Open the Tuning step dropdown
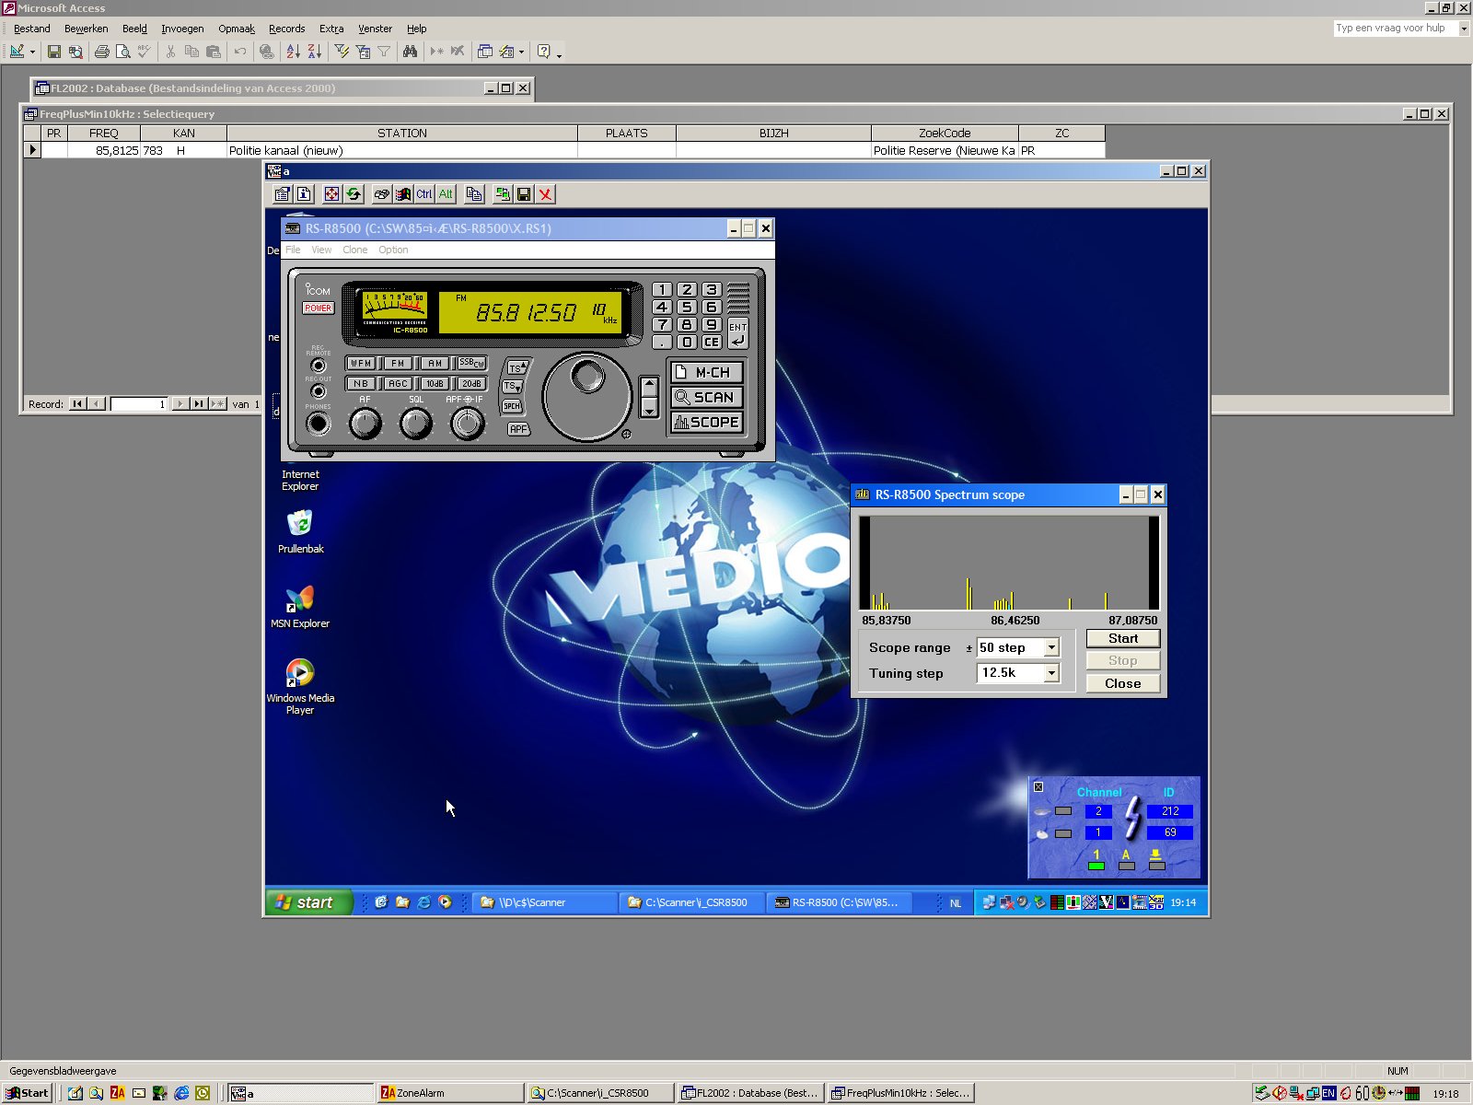The width and height of the screenshot is (1473, 1105). click(1051, 673)
